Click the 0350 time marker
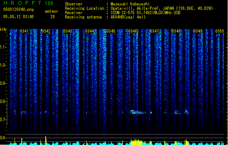 (x=220, y=31)
